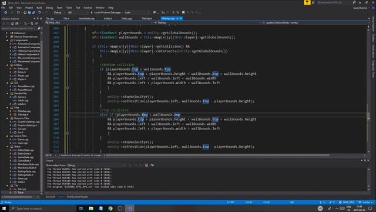
Task: Click the Suraj Sharma account name
Action: [x=360, y=8]
